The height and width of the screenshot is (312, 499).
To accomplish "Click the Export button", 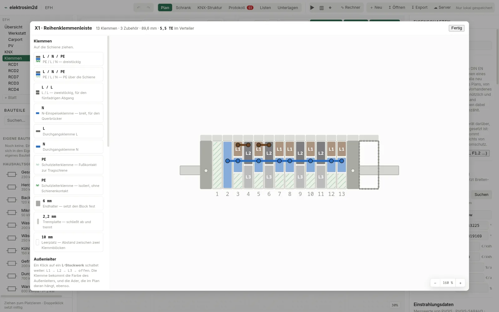I will point(419,7).
